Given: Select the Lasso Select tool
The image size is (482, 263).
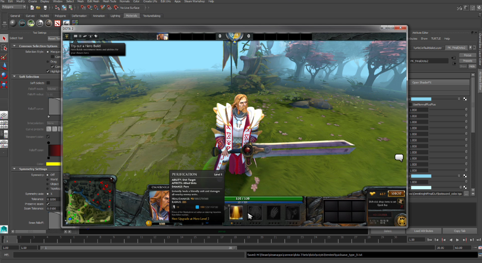Looking at the screenshot, I should click(4, 48).
